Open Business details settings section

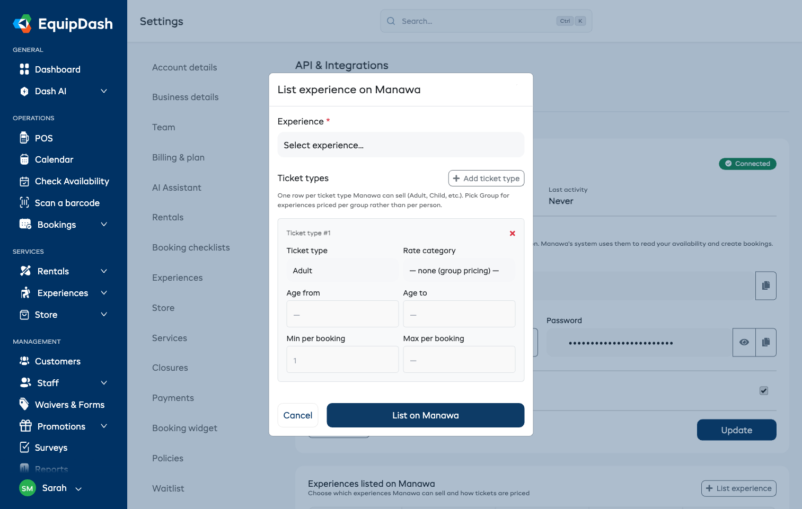click(186, 97)
